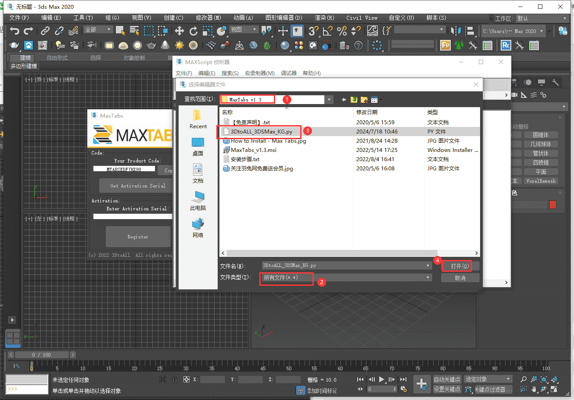This screenshot has width=574, height=400.
Task: Go to 桌面 in the places sidebar
Action: pos(198,146)
